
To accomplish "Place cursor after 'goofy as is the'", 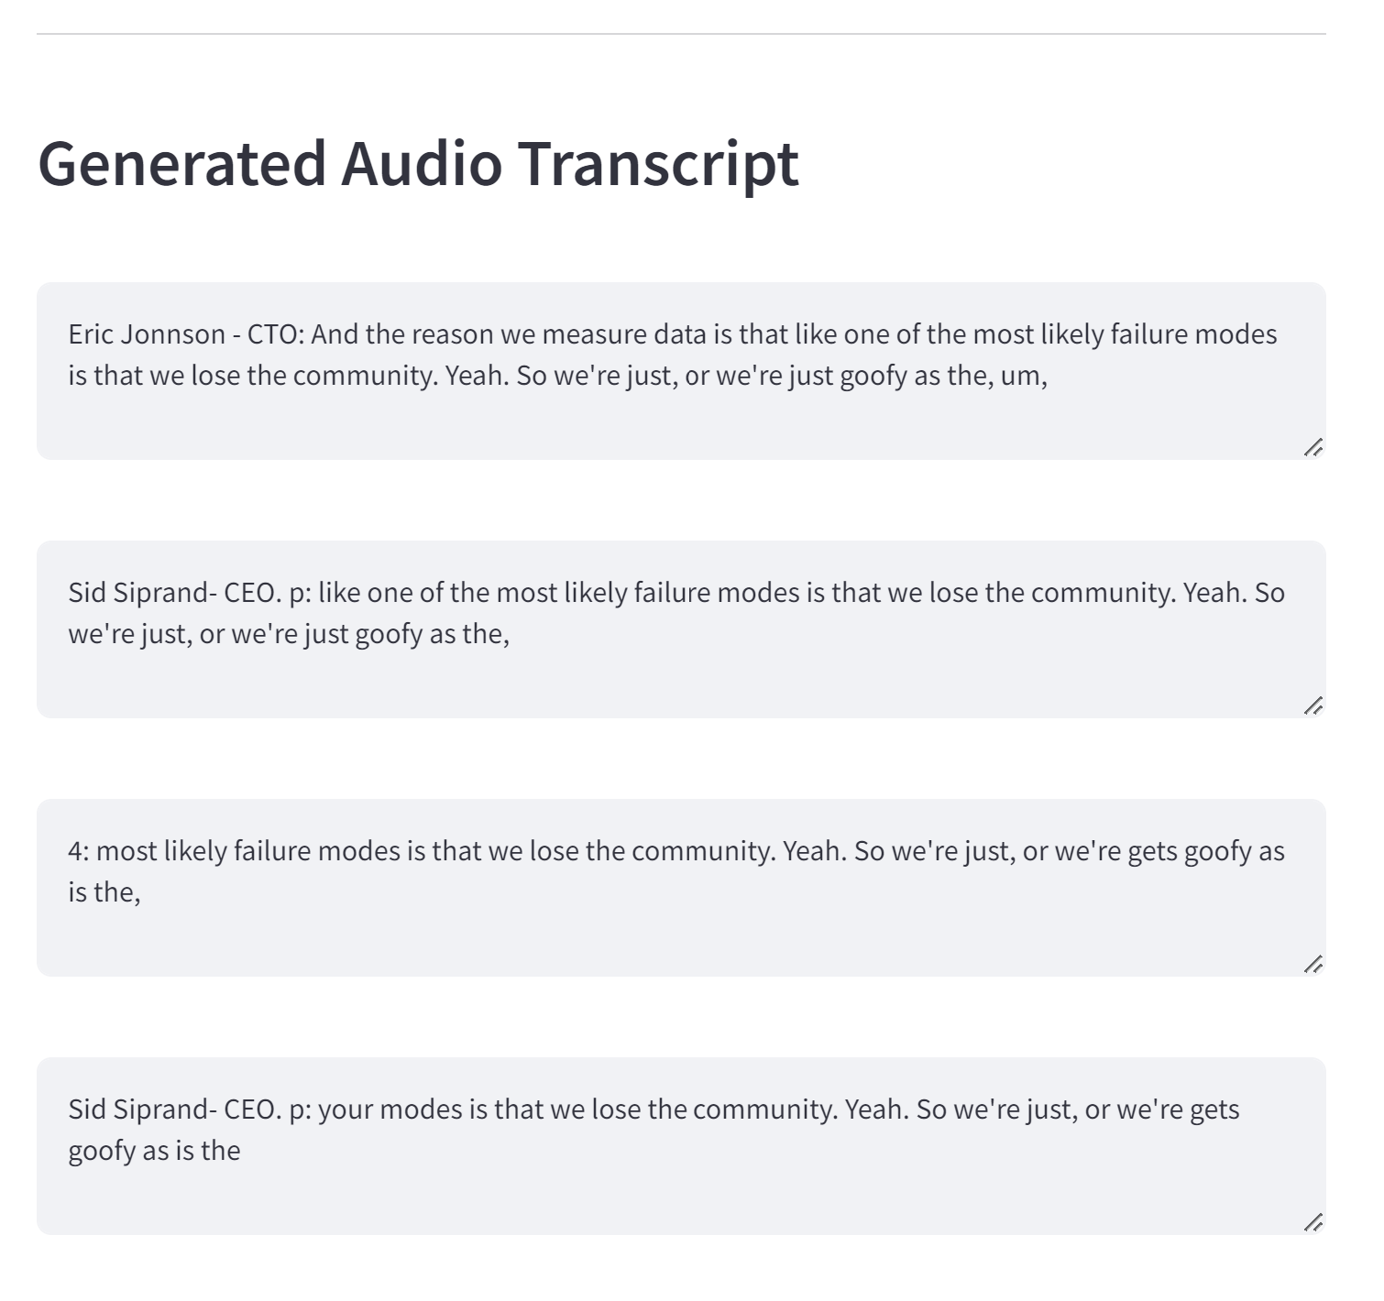I will (242, 1151).
